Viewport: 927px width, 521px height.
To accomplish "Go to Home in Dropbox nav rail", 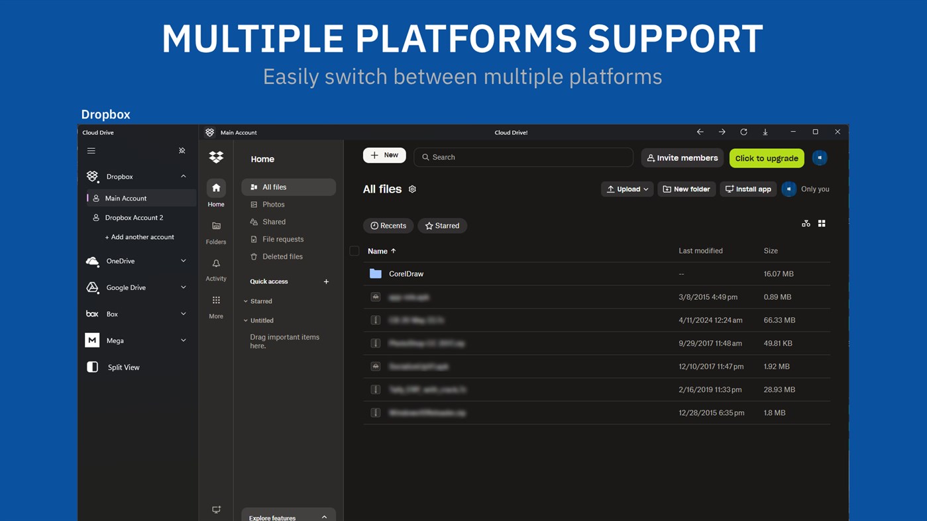I will [x=216, y=194].
